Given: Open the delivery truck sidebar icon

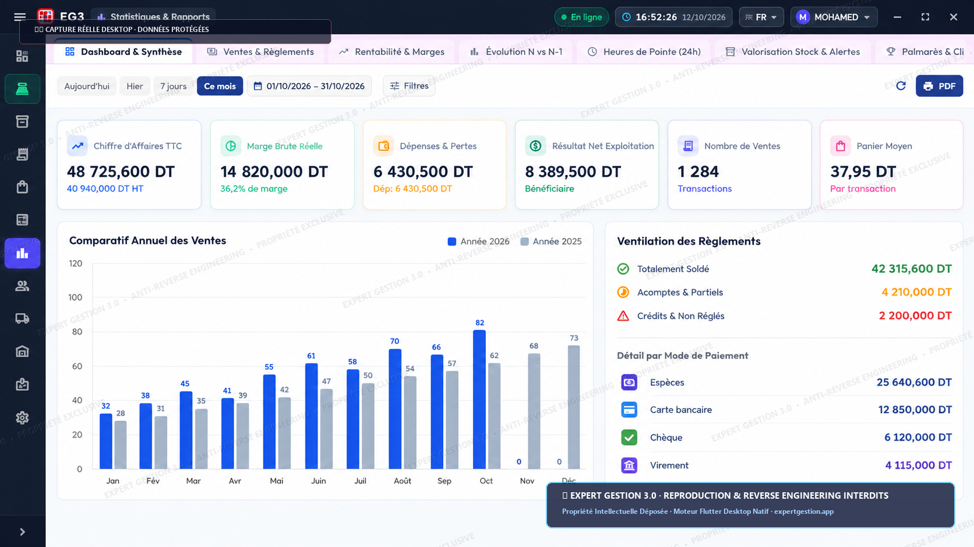Looking at the screenshot, I should (22, 318).
